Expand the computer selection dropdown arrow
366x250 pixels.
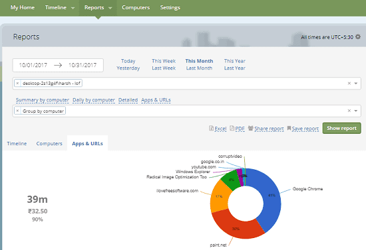356,84
